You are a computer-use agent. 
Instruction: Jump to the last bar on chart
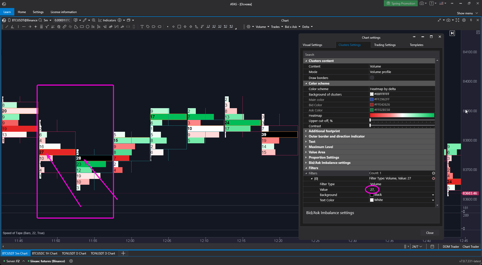(x=452, y=33)
